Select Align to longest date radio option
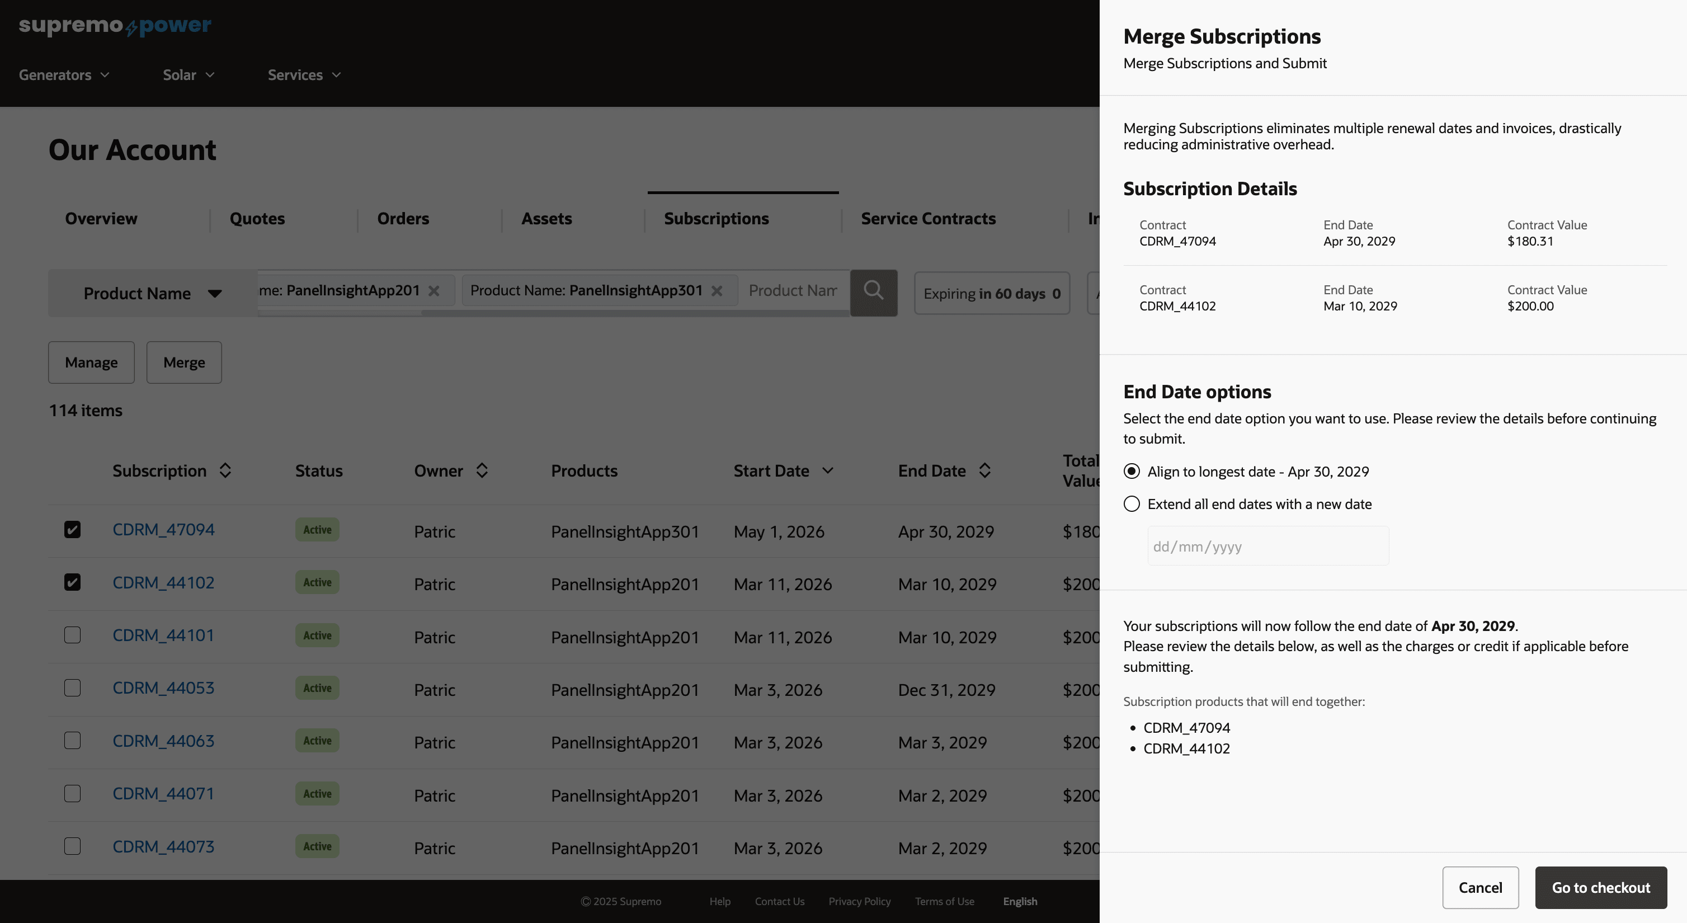The width and height of the screenshot is (1687, 923). [1132, 471]
